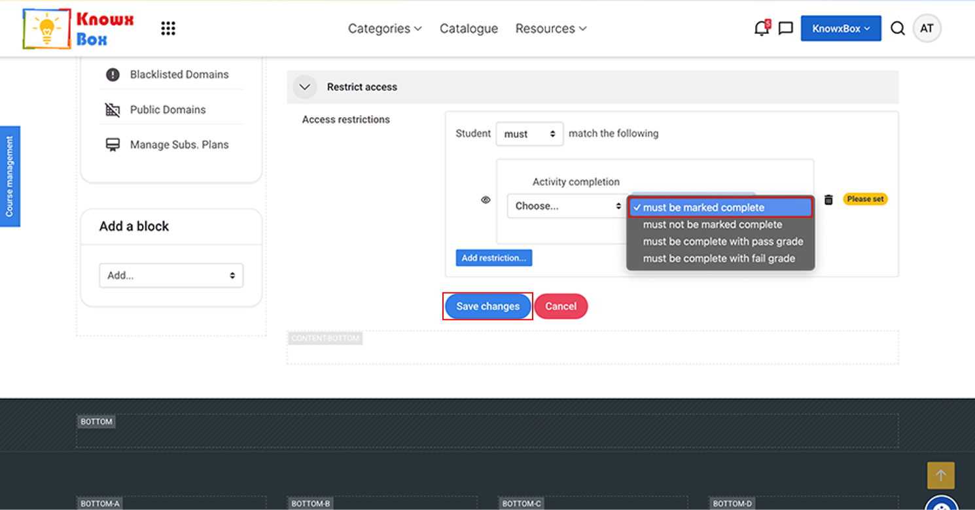The image size is (975, 510).
Task: Click the 'Activity completion' label
Action: (x=576, y=182)
